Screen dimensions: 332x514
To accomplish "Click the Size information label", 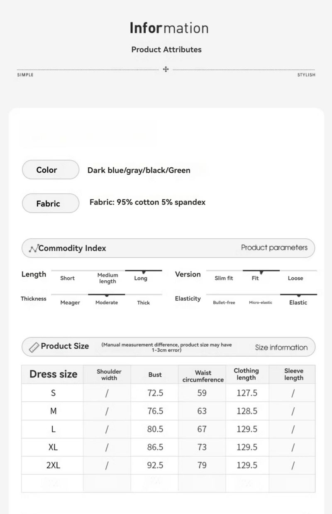I will coord(281,348).
